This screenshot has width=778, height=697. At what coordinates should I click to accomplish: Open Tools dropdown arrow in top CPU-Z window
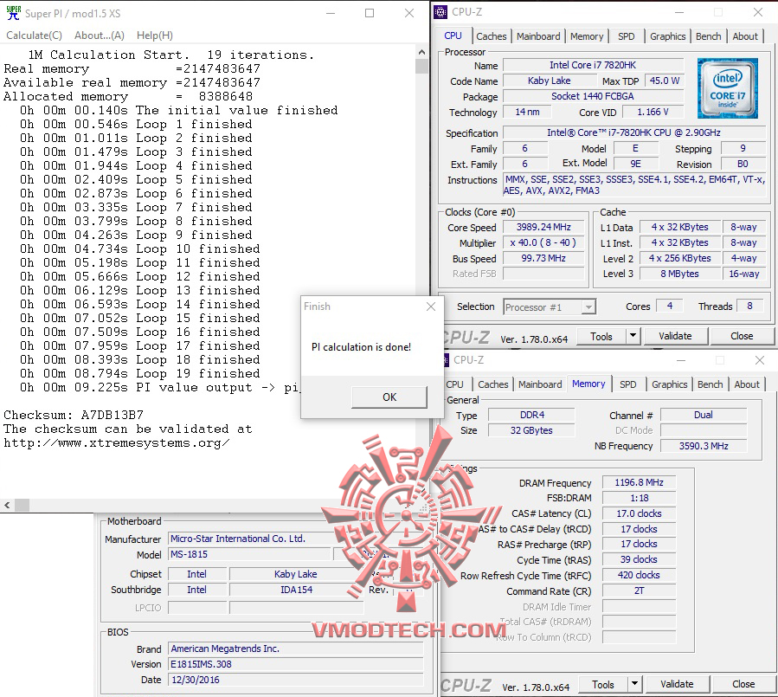point(633,336)
